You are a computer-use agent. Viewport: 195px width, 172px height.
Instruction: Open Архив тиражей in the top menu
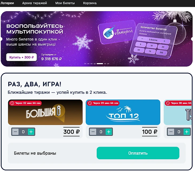pyautogui.click(x=34, y=3)
